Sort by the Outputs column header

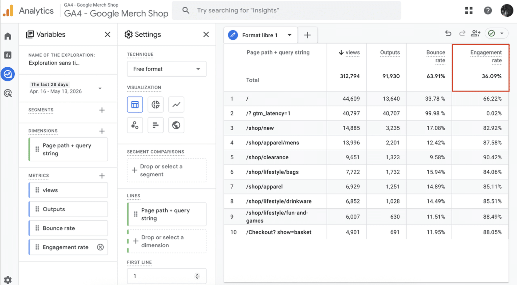click(x=390, y=52)
